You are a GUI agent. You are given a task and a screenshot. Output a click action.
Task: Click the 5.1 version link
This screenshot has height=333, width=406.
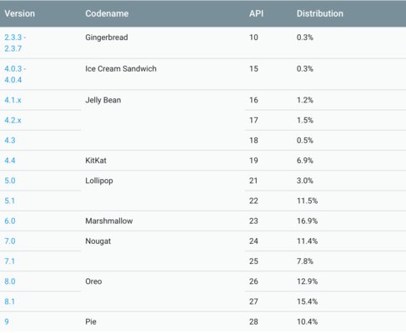click(9, 201)
